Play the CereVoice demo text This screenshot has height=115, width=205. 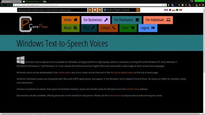(90, 10)
